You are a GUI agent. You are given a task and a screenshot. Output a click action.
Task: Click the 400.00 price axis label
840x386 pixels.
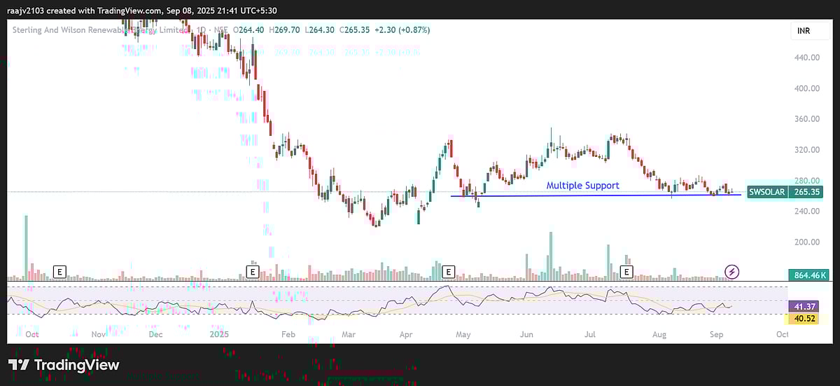(x=807, y=88)
